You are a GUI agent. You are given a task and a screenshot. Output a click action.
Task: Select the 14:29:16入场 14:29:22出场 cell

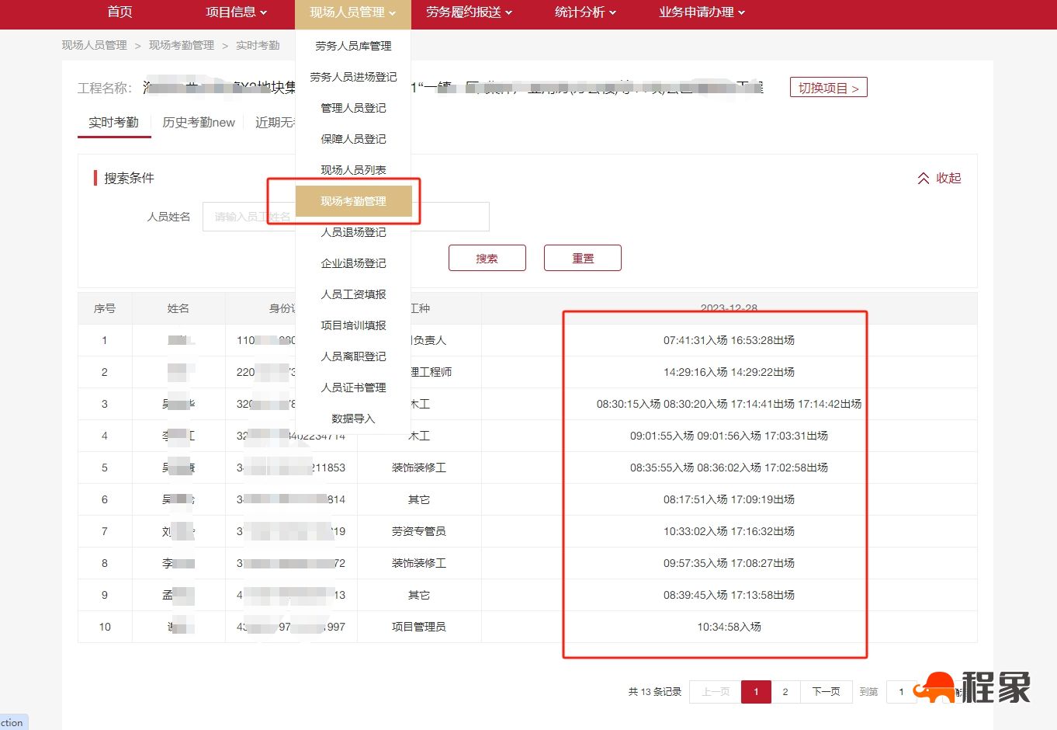coord(729,372)
